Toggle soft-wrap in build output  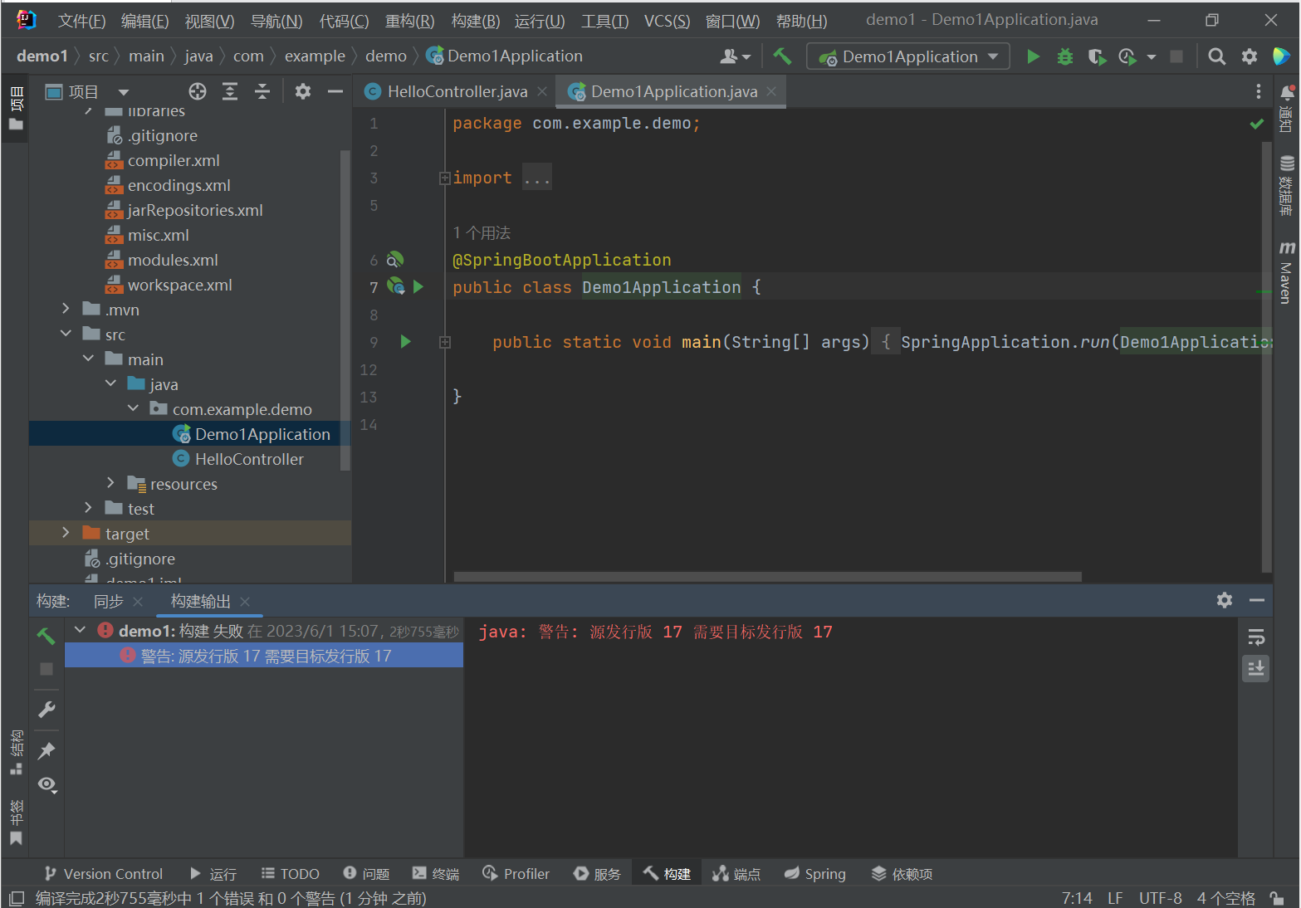pyautogui.click(x=1255, y=637)
